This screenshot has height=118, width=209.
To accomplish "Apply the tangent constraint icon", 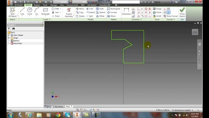I will click(x=138, y=16).
